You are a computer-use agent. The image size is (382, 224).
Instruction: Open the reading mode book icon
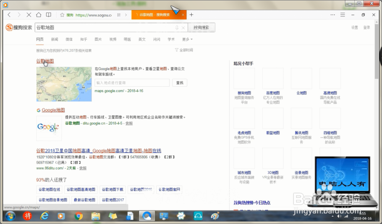point(49,15)
